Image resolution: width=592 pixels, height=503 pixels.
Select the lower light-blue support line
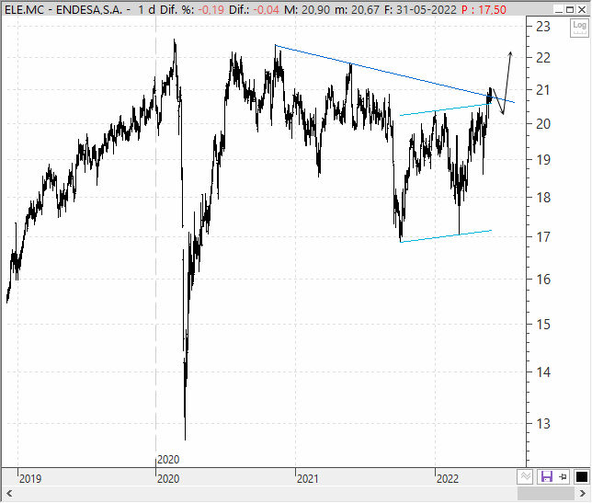point(446,236)
